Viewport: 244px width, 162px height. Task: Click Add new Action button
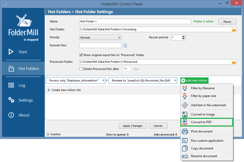pos(194,80)
